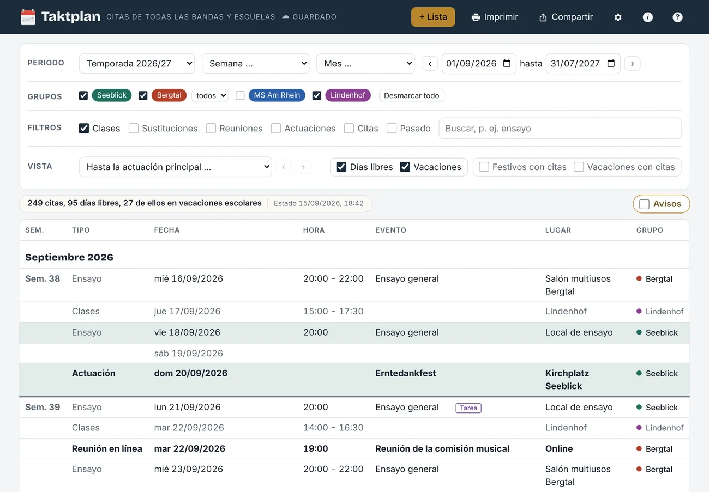Open settings via the gear icon
Viewport: 709px width, 492px height.
point(618,17)
